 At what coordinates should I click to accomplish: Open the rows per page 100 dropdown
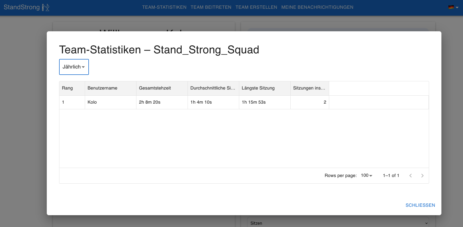[x=367, y=175]
